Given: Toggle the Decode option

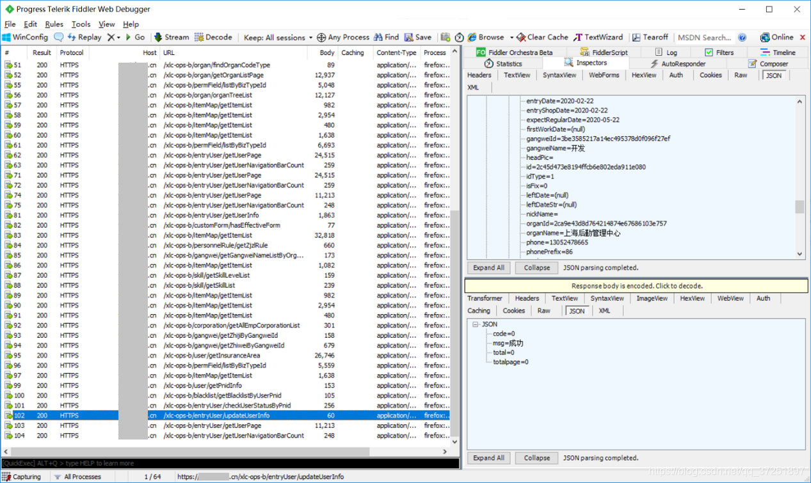Looking at the screenshot, I should click(213, 37).
